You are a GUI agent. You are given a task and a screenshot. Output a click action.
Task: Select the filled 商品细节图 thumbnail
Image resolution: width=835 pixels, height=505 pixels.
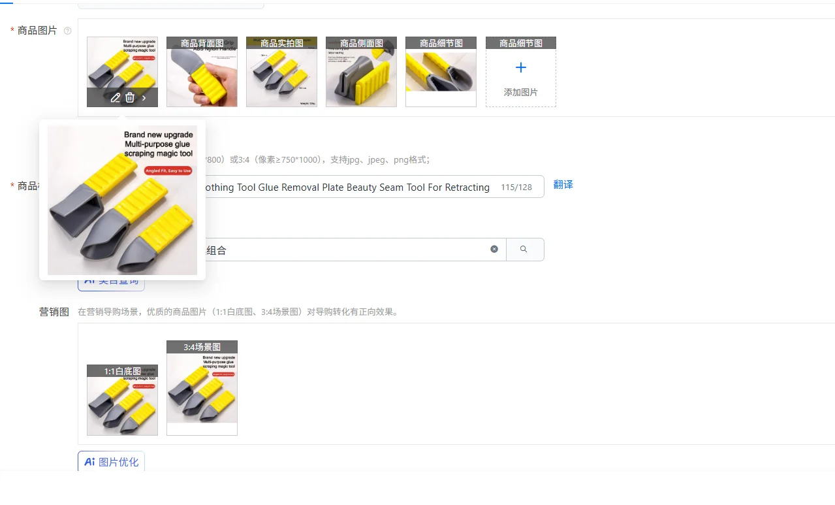click(441, 72)
